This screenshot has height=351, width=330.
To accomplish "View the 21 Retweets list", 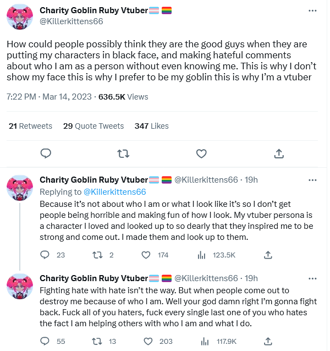I will (30, 126).
